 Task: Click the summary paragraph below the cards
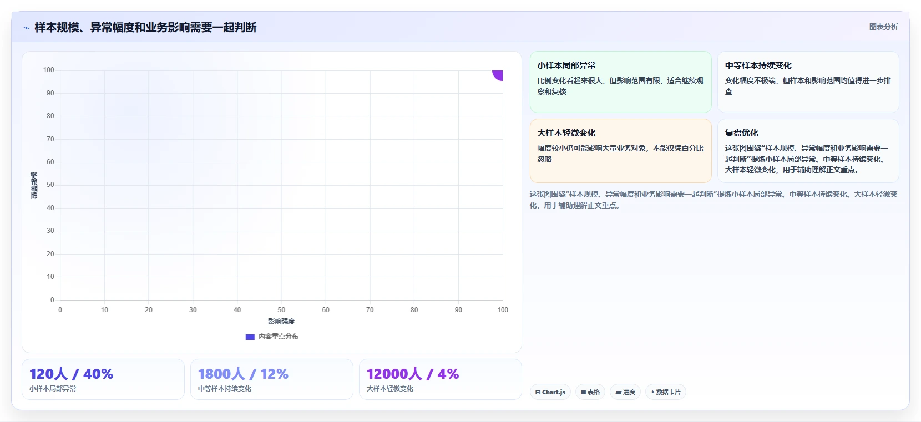pos(713,200)
